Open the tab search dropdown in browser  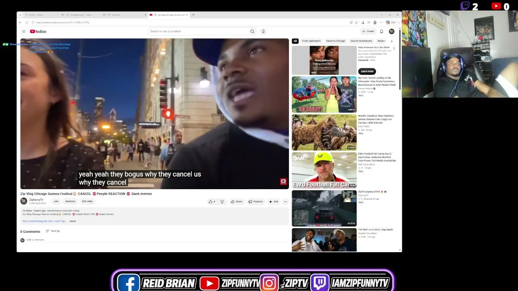[x=20, y=15]
